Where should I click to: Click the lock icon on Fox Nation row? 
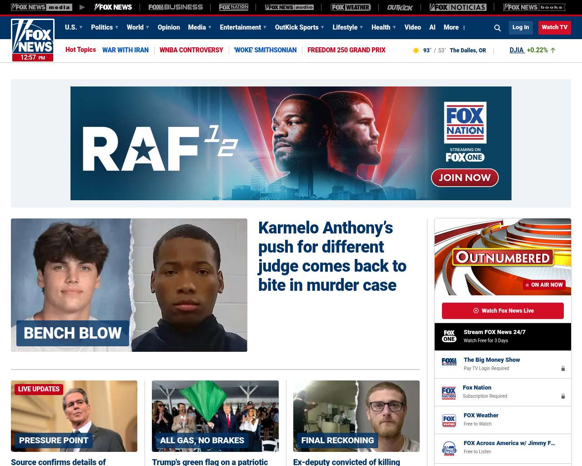tap(563, 396)
